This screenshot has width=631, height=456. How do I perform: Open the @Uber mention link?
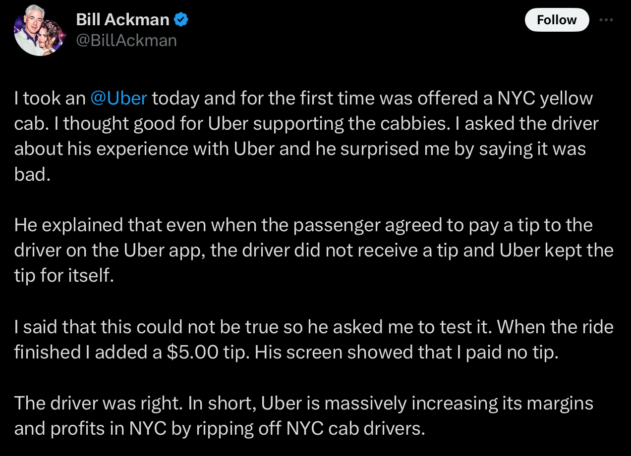[x=119, y=98]
